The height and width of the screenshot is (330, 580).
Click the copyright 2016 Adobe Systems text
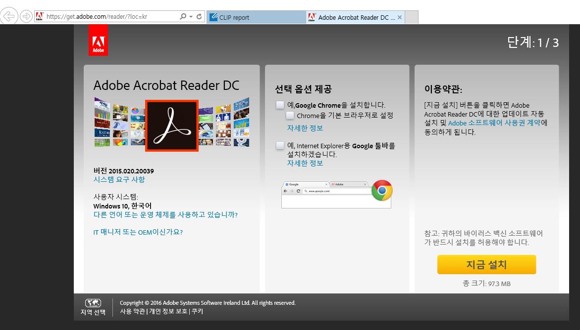208,303
